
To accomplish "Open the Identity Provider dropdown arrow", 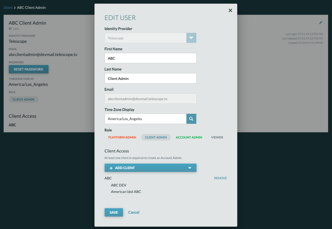I will tap(191, 38).
